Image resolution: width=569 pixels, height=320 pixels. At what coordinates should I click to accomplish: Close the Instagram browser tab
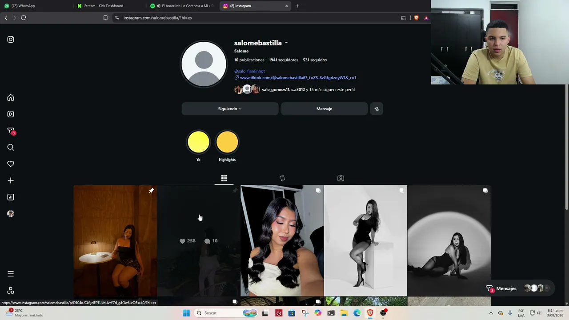286,6
